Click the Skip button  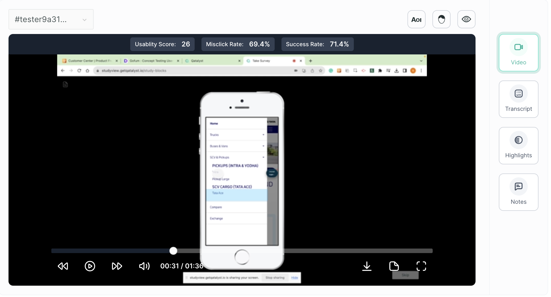click(x=405, y=275)
